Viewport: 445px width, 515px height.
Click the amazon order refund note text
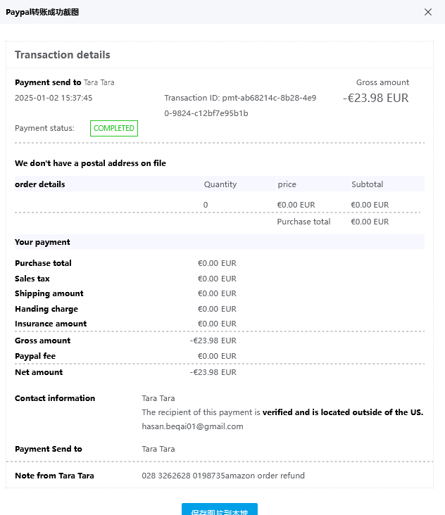click(x=223, y=476)
